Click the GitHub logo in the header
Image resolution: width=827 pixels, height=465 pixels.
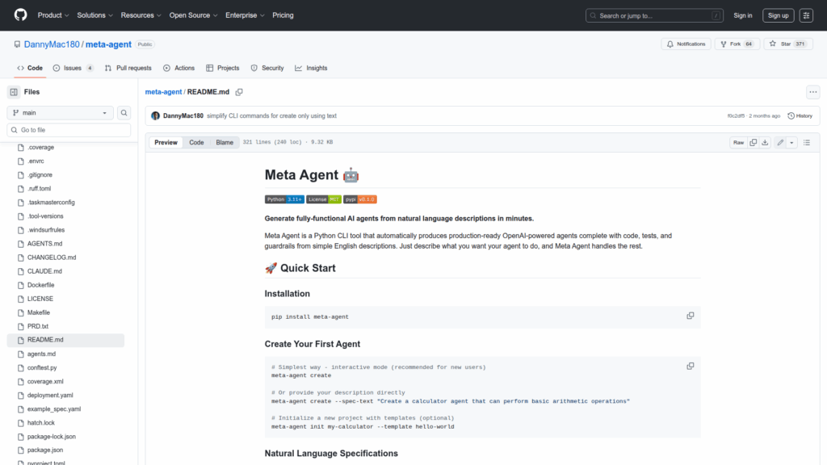click(20, 15)
